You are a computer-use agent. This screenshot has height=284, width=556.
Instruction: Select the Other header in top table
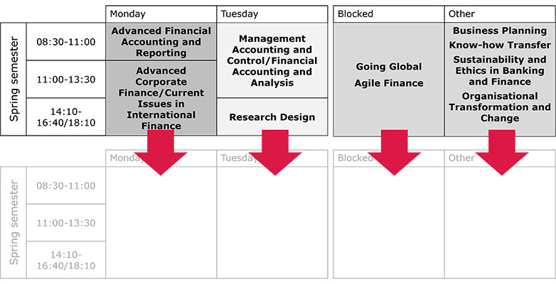(500, 14)
